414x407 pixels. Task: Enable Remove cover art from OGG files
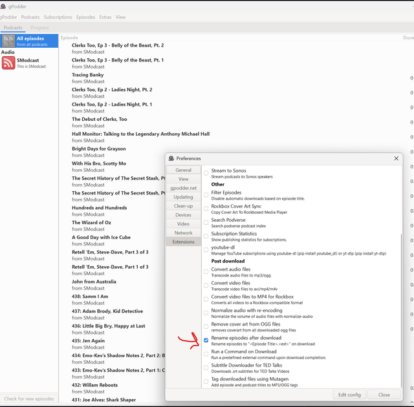[206, 327]
